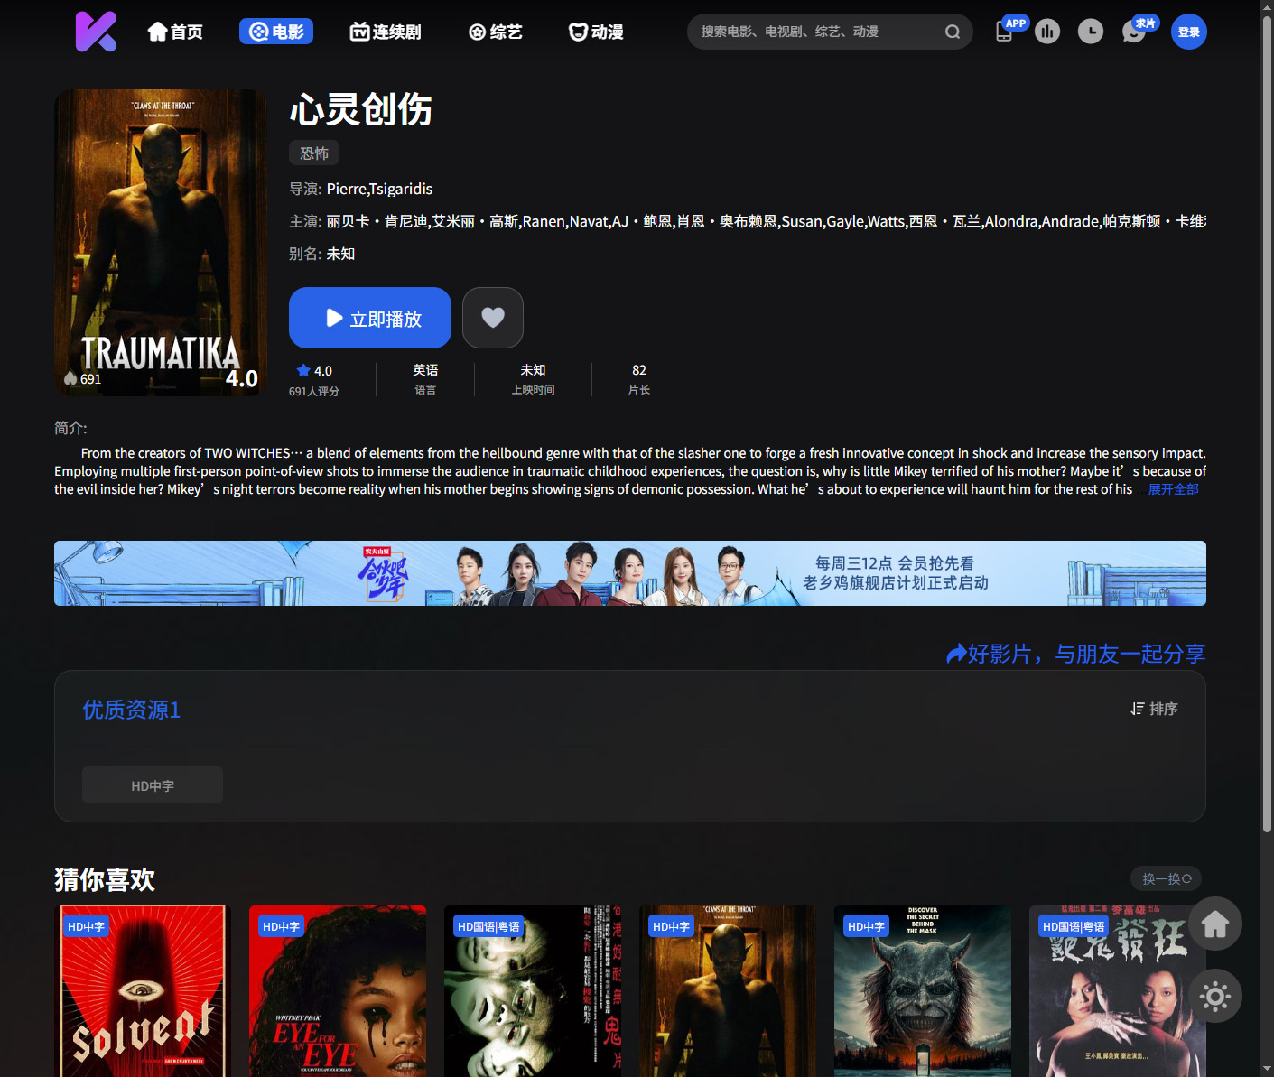
Task: Select the 恐怖 genre tag
Action: (313, 153)
